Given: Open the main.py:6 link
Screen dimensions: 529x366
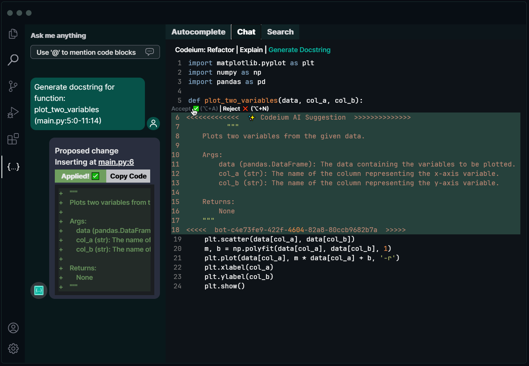Looking at the screenshot, I should tap(116, 162).
